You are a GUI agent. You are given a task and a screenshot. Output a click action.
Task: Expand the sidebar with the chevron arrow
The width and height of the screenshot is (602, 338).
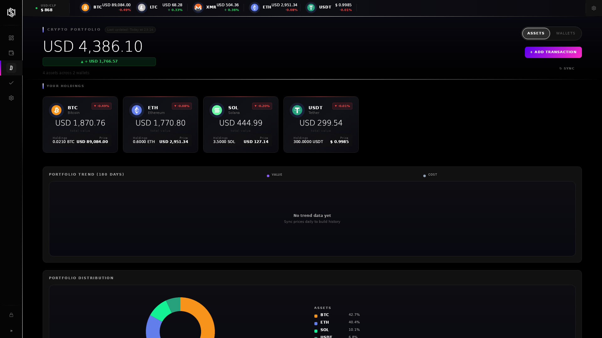[11, 331]
